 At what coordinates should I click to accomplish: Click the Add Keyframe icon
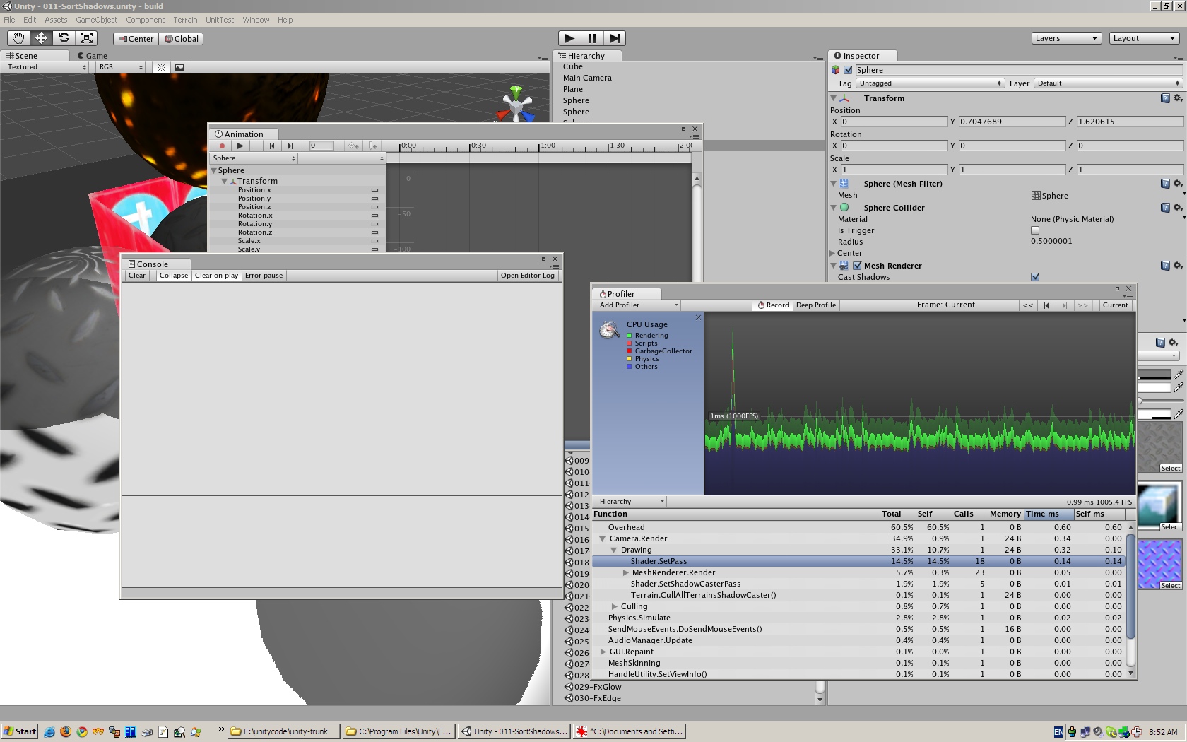point(353,146)
